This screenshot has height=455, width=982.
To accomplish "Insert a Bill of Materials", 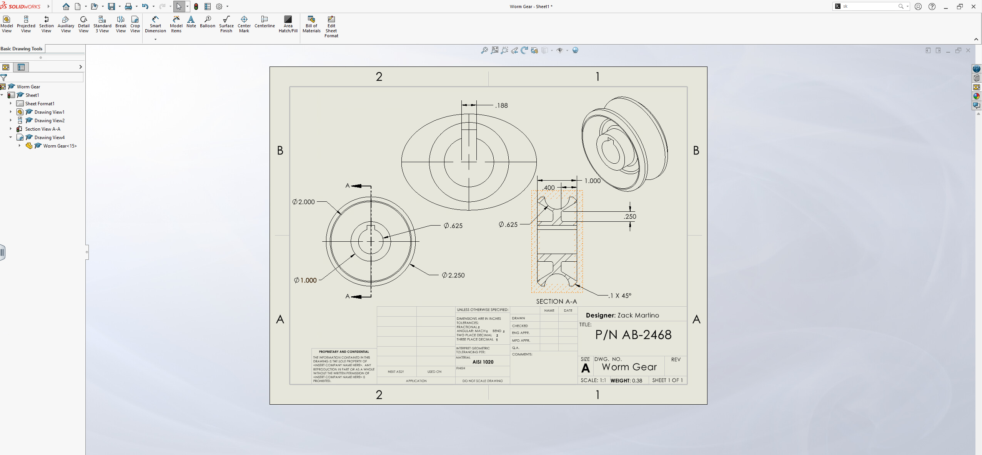I will coord(311,24).
